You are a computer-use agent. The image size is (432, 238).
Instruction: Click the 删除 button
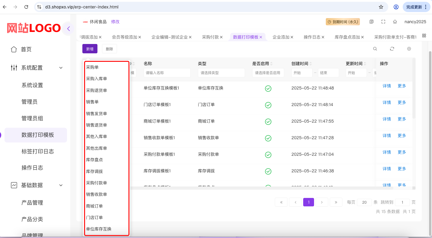click(110, 49)
